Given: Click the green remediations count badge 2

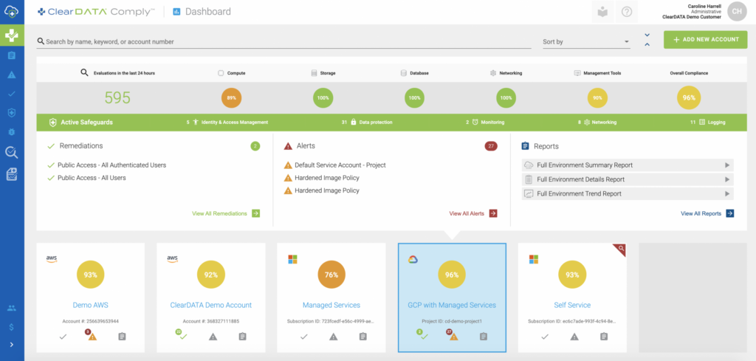Looking at the screenshot, I should point(255,146).
